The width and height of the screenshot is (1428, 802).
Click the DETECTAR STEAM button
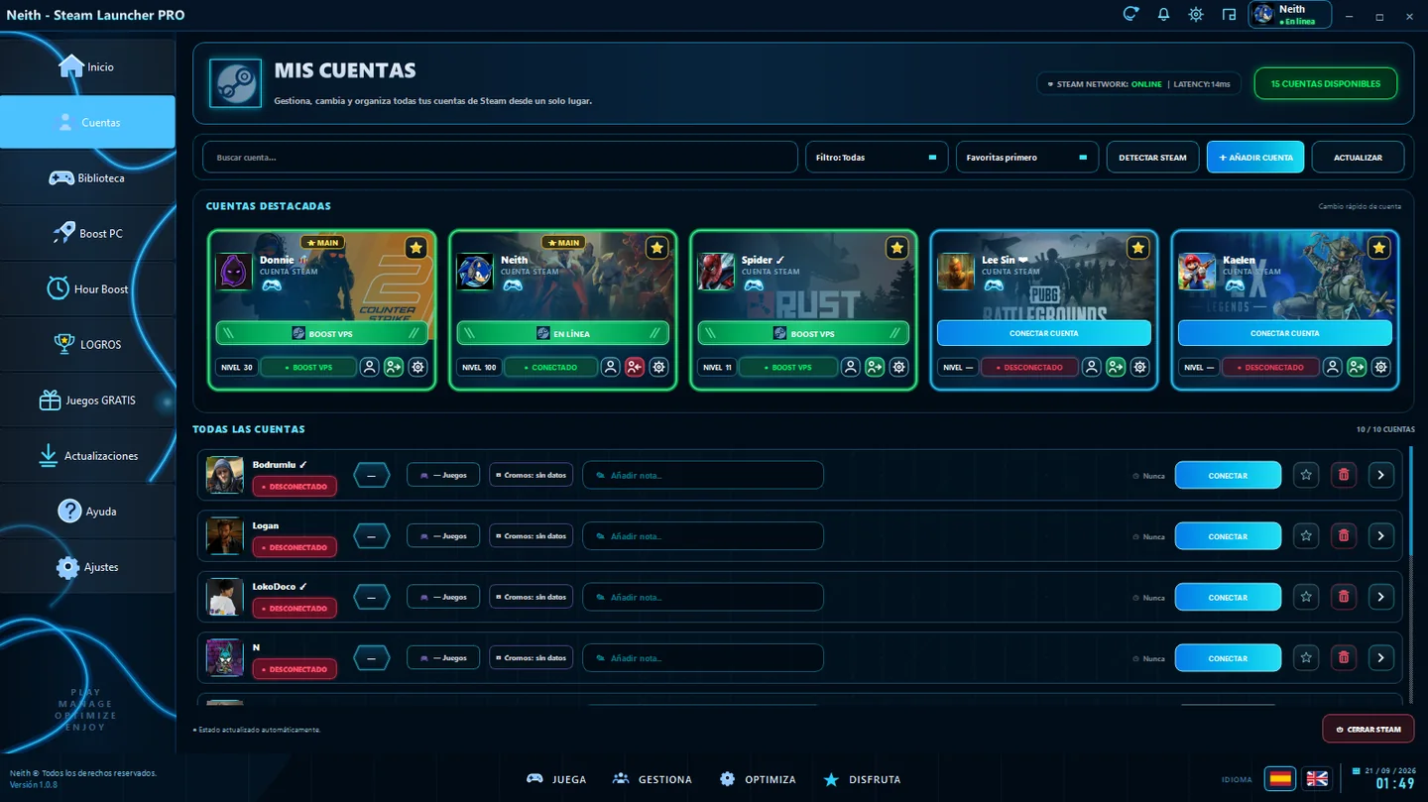click(x=1152, y=157)
